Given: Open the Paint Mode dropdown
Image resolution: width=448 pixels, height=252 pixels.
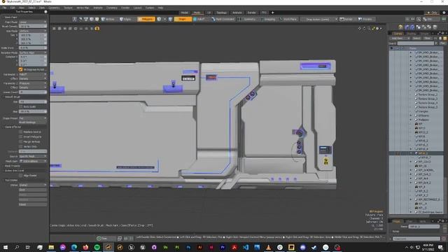Looking at the screenshot, I should 33,22.
